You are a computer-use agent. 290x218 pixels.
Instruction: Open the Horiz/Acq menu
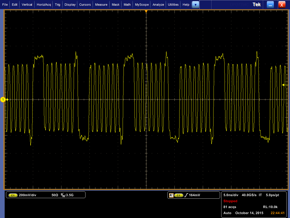pos(44,5)
